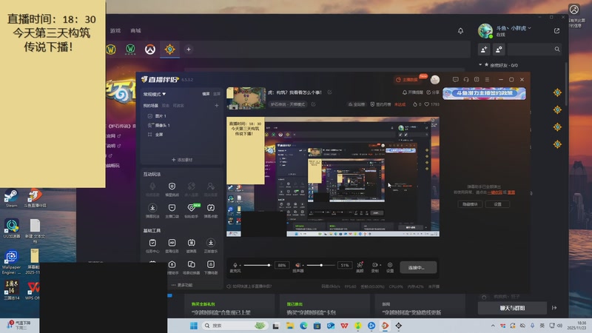Viewport: 592px width, 333px height.
Task: Adjust the speaker volume slider
Action: coord(321,265)
